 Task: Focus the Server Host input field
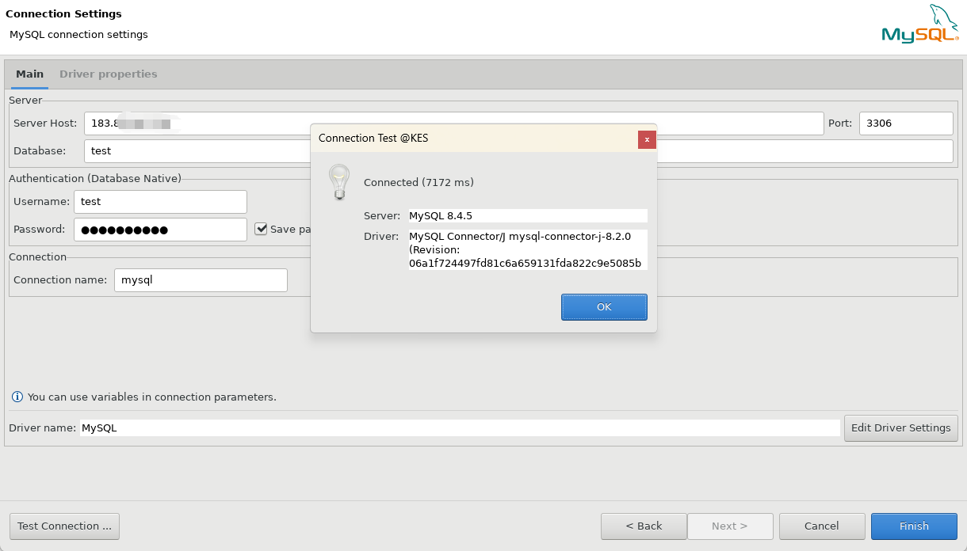[238, 123]
